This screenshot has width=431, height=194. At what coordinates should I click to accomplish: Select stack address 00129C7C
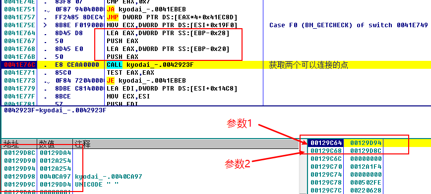coord(326,191)
